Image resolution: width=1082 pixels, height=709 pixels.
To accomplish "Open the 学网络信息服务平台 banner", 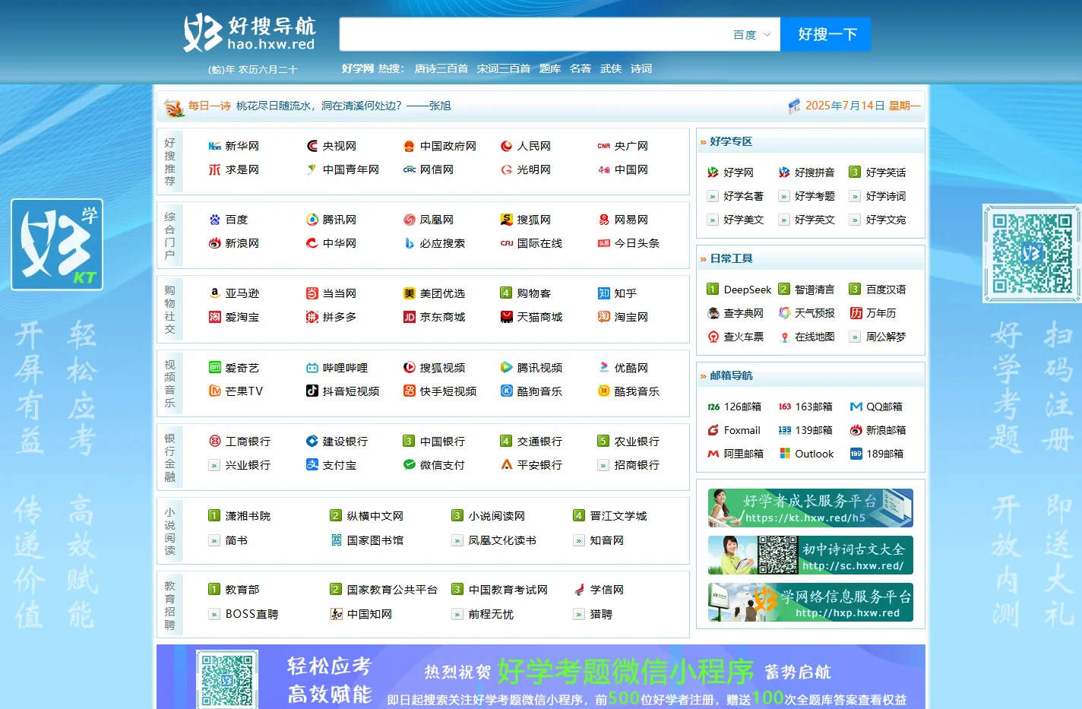I will coord(811,602).
